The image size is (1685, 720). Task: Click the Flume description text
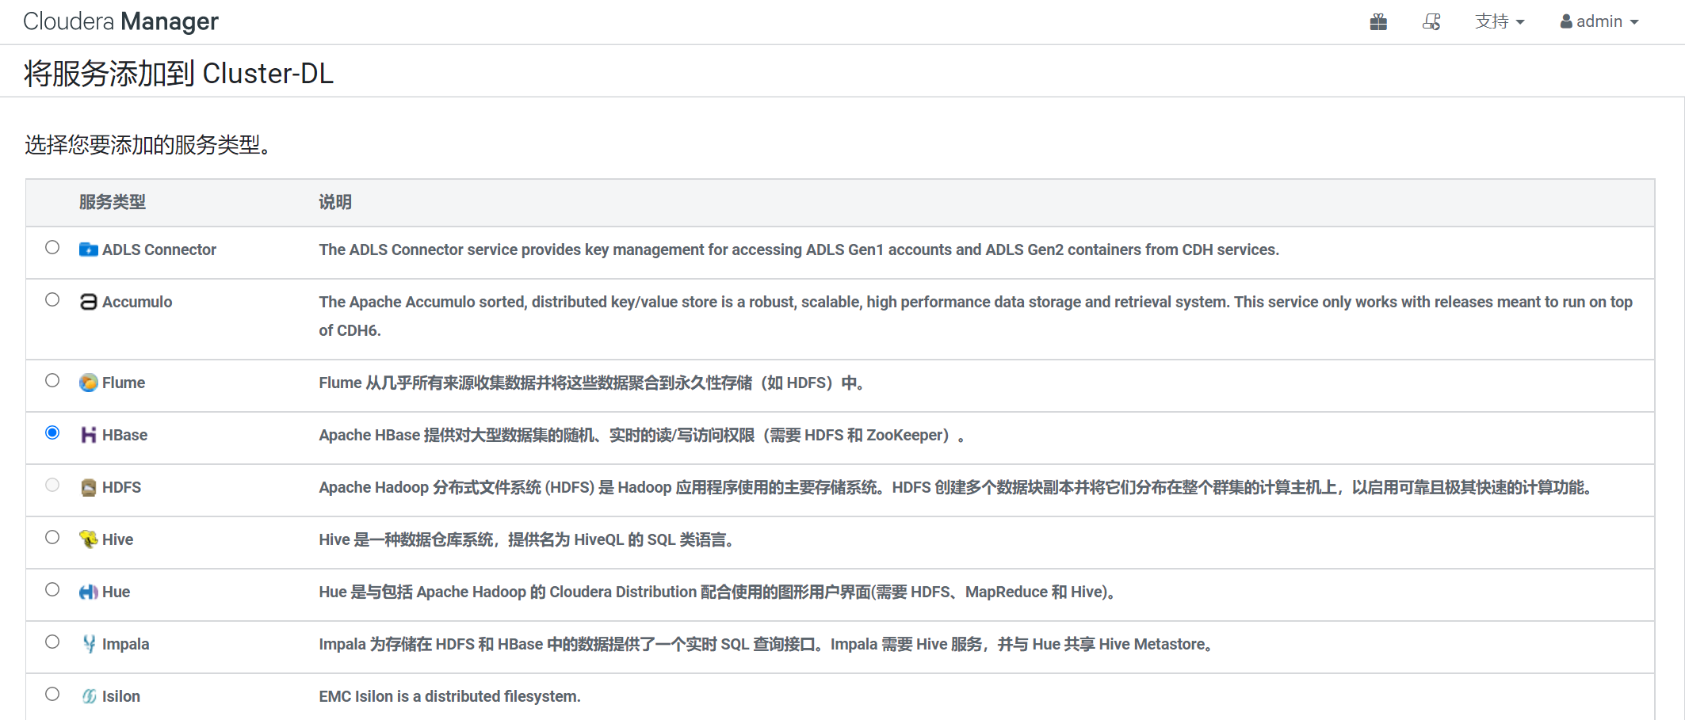(x=591, y=383)
